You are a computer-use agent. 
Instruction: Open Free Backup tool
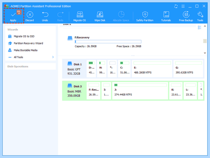click(x=186, y=16)
